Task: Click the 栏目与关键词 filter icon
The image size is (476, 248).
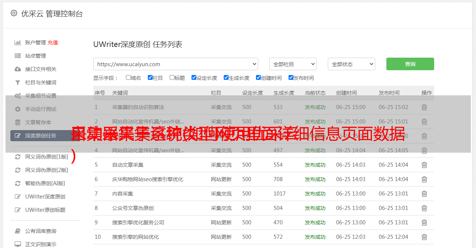Action: coord(17,82)
